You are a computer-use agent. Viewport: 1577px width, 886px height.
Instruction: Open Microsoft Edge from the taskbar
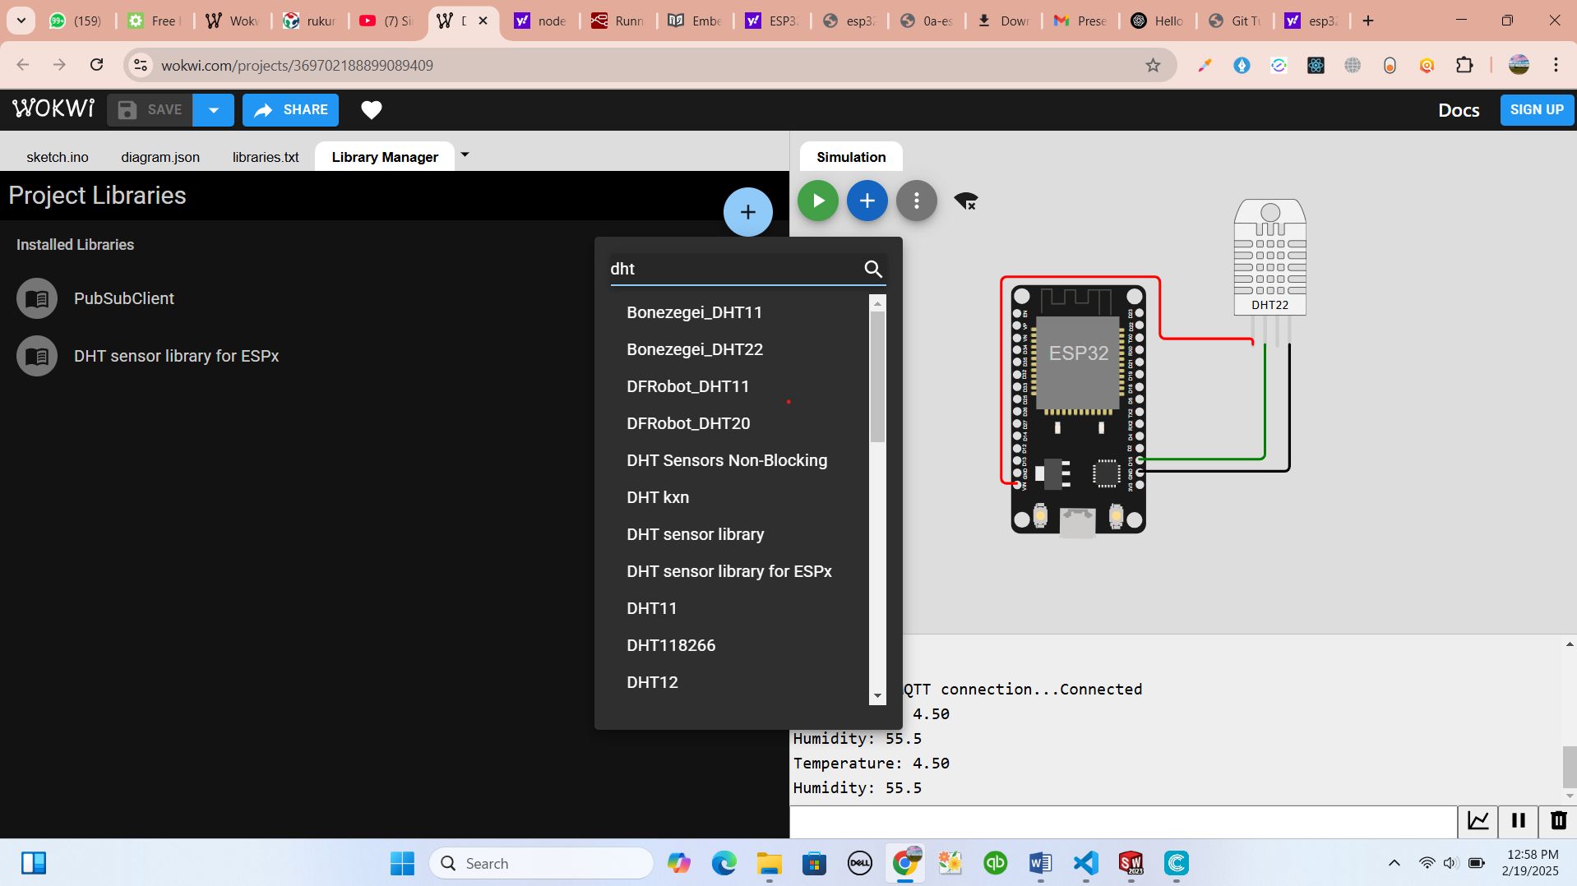click(x=724, y=863)
